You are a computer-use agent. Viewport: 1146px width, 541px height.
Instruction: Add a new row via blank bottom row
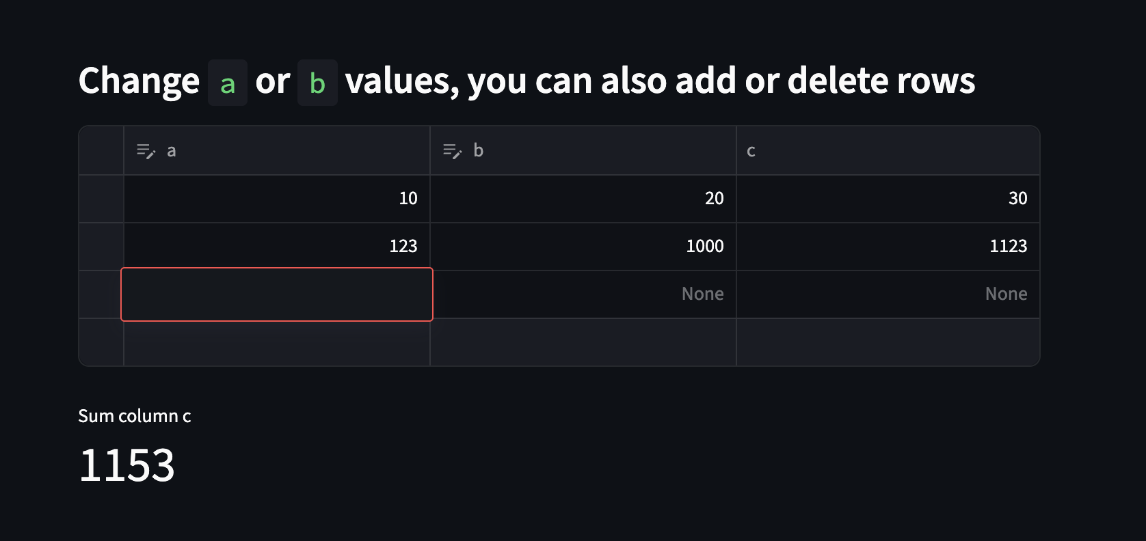559,342
